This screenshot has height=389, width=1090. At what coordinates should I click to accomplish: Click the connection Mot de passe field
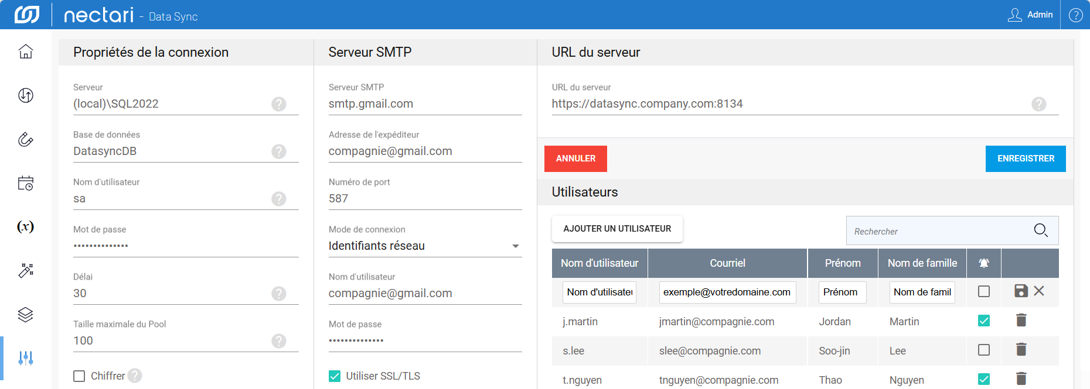pyautogui.click(x=186, y=246)
